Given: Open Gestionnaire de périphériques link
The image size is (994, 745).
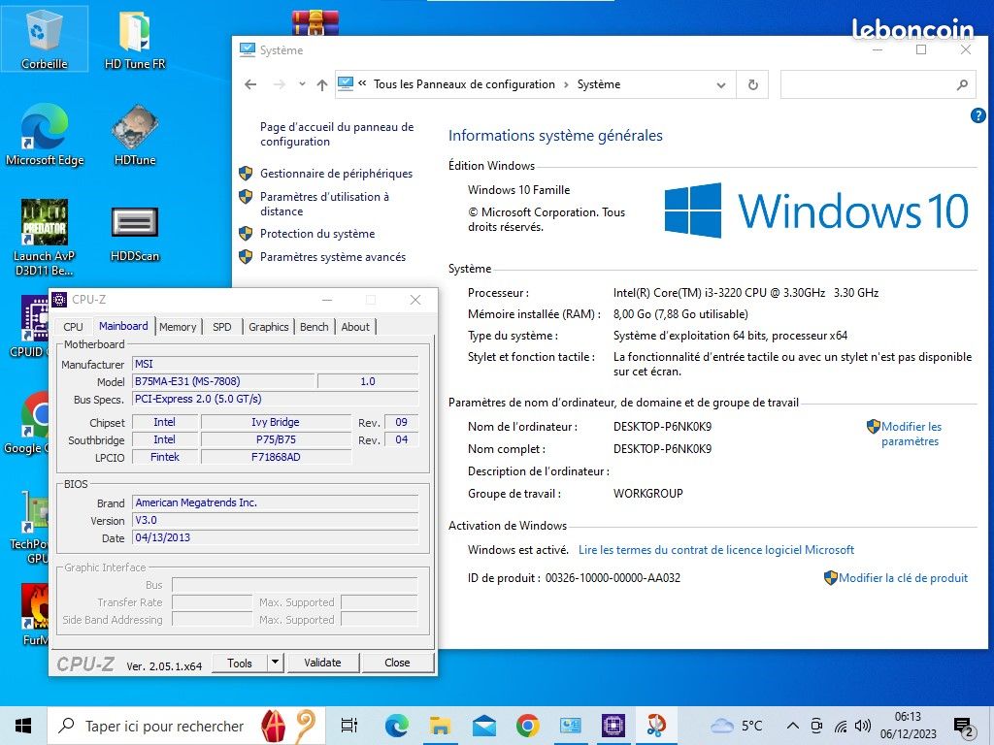Looking at the screenshot, I should [x=336, y=174].
